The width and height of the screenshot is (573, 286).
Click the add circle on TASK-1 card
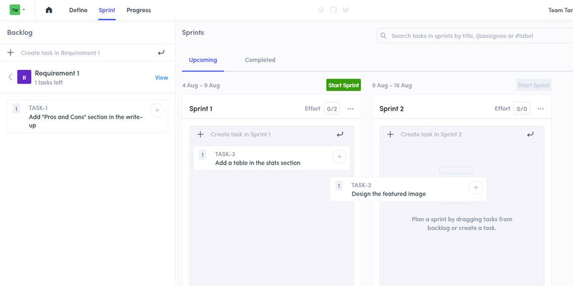click(x=157, y=110)
